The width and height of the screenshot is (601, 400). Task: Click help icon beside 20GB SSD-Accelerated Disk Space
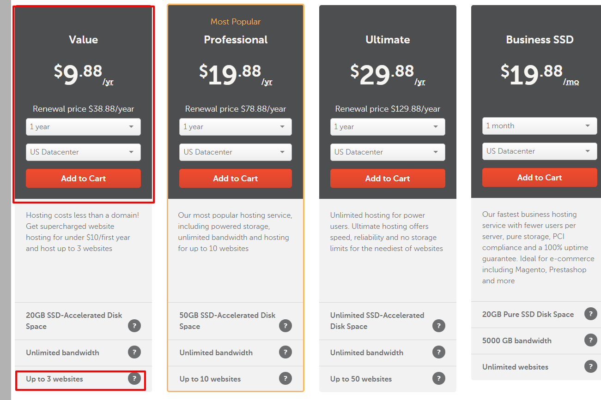134,326
